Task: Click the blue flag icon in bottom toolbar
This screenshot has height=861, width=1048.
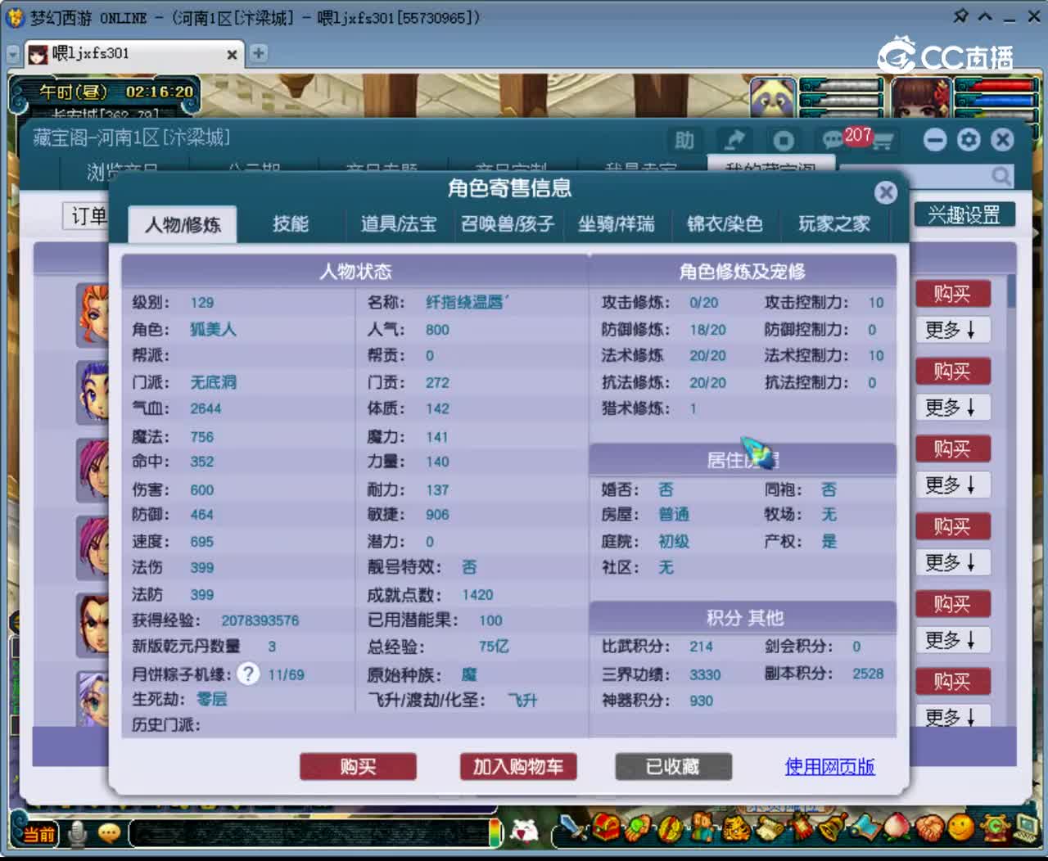Action: (x=865, y=828)
